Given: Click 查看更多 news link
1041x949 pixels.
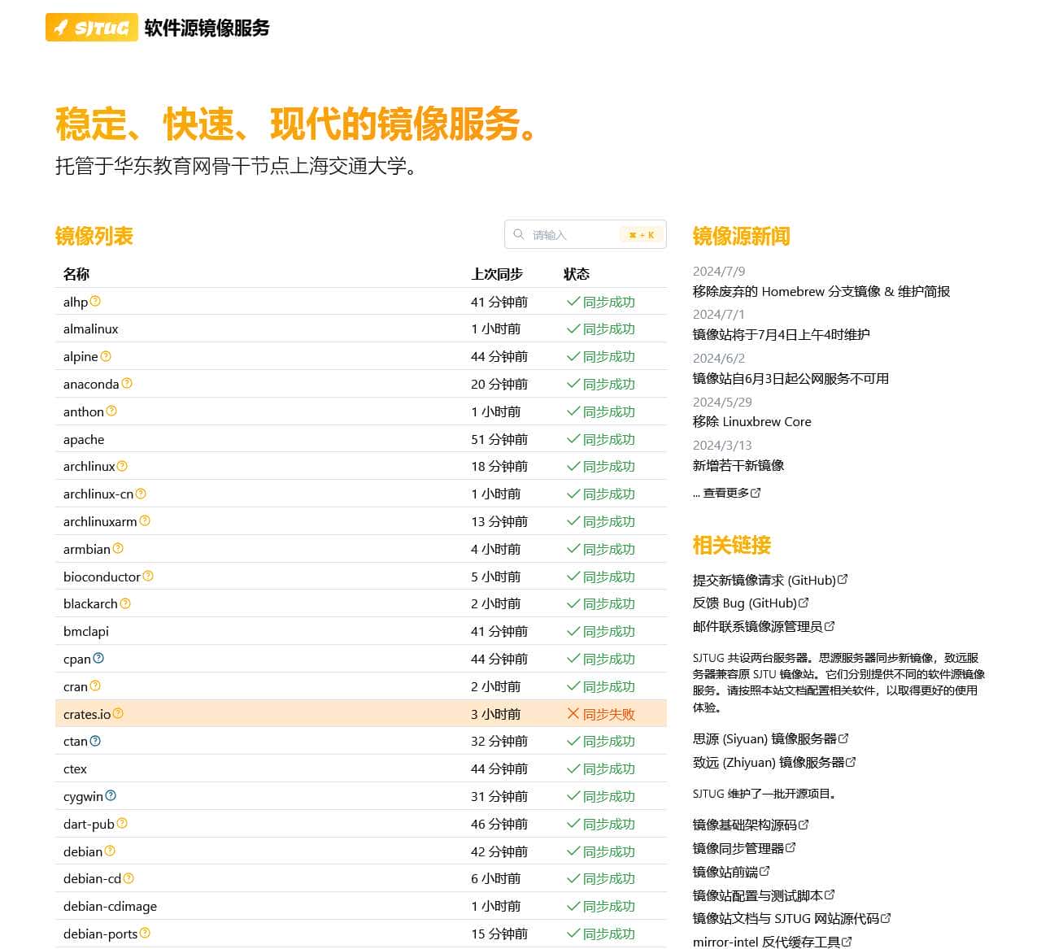Looking at the screenshot, I should coord(726,493).
